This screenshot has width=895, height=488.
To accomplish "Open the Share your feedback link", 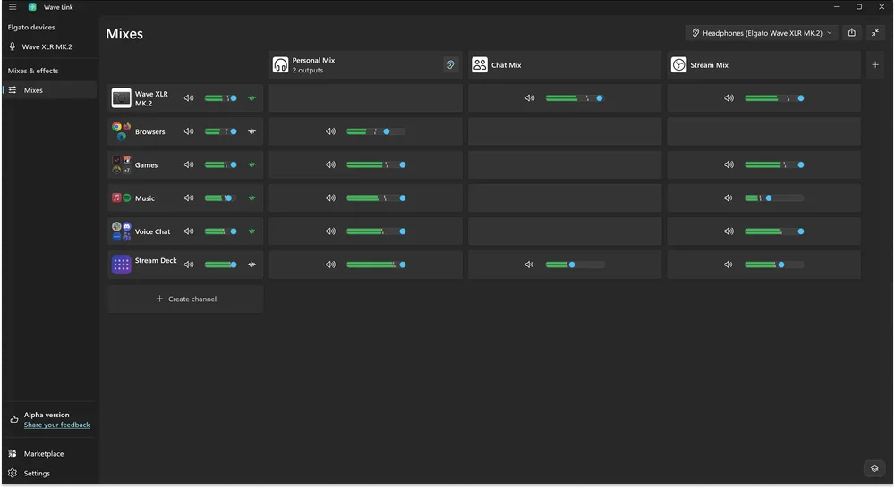I will [x=56, y=425].
